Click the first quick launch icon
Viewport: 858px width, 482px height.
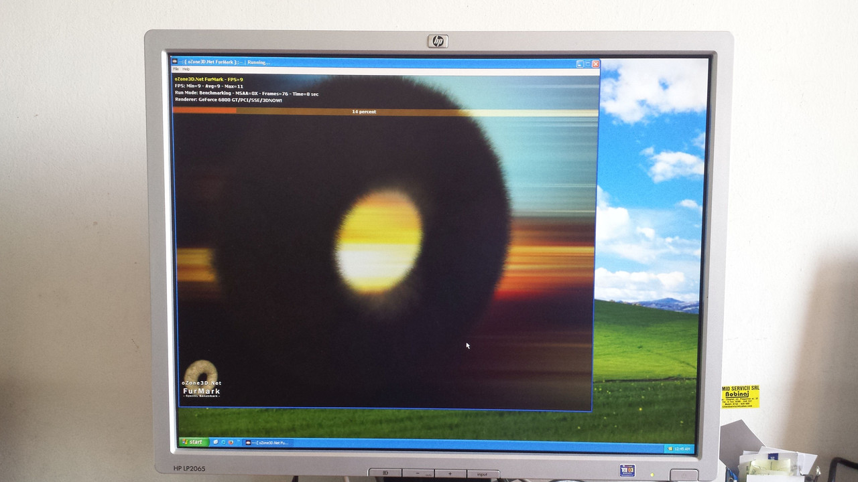[x=216, y=443]
